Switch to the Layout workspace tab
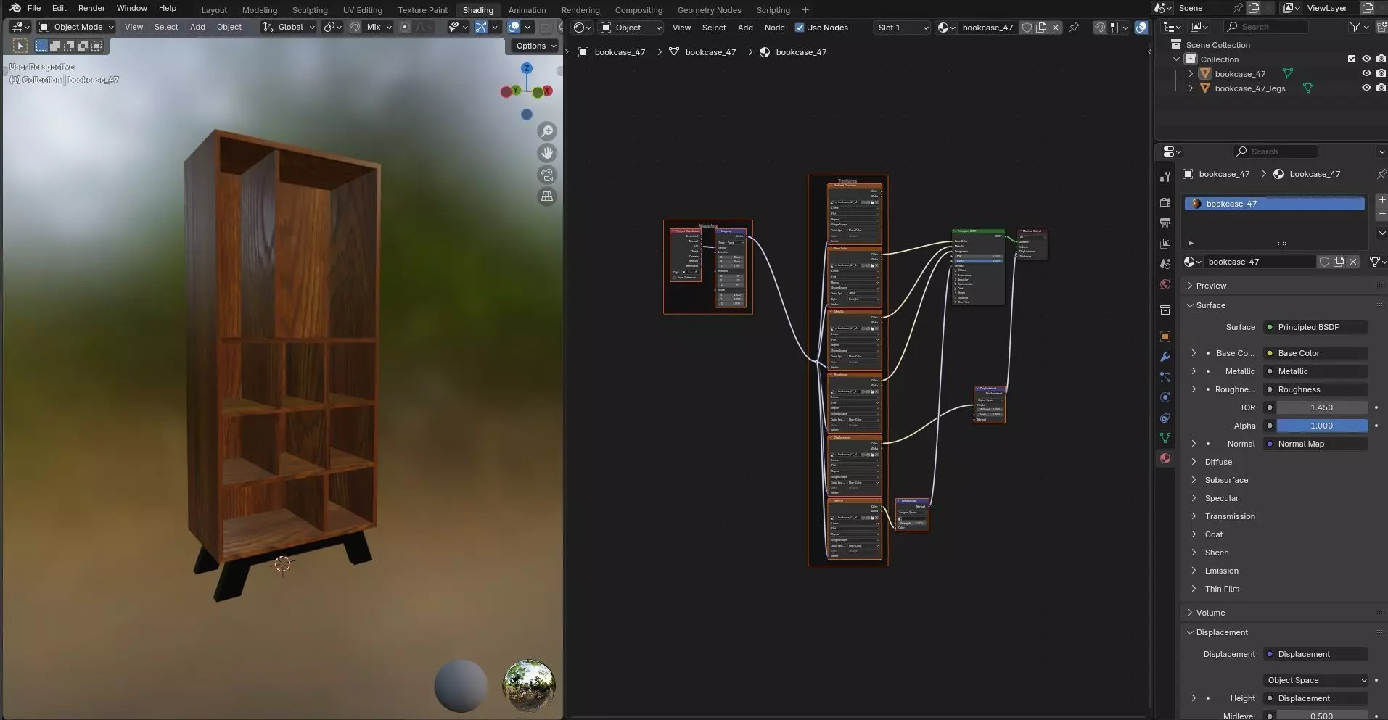 click(x=214, y=10)
